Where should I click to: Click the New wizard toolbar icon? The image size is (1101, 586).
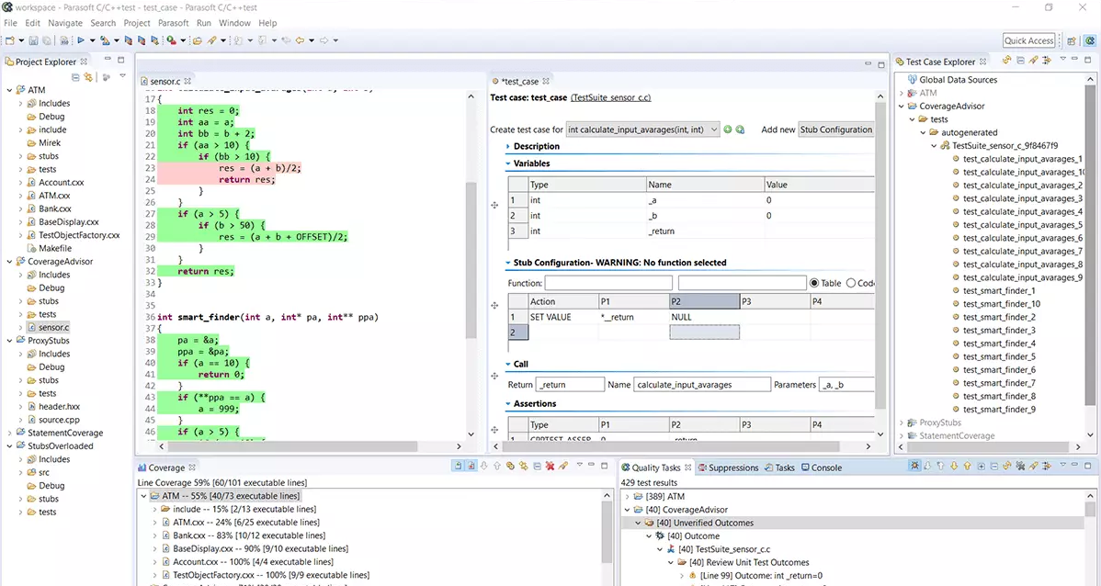(x=10, y=40)
